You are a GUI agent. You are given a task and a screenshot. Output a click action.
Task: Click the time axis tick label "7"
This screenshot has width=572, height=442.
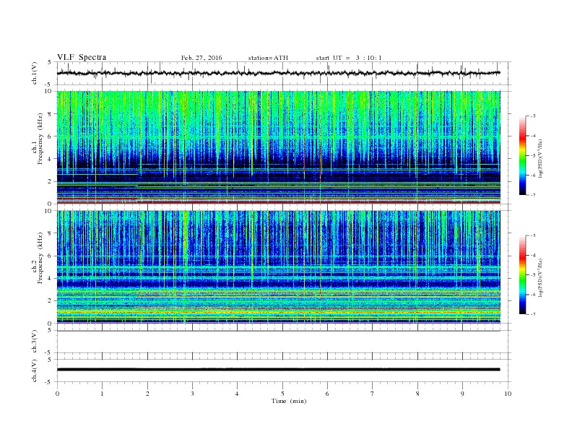click(373, 394)
